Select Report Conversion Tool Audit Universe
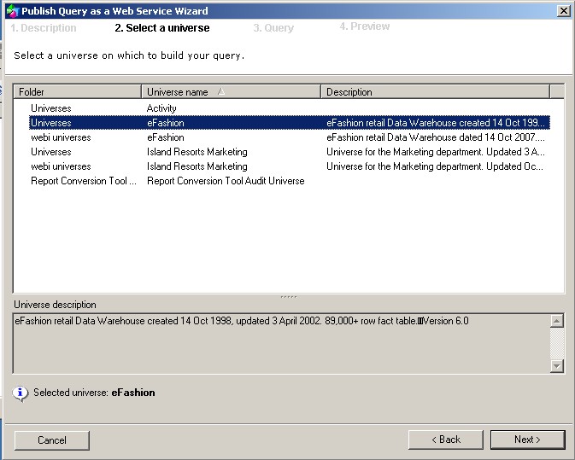 (290, 181)
